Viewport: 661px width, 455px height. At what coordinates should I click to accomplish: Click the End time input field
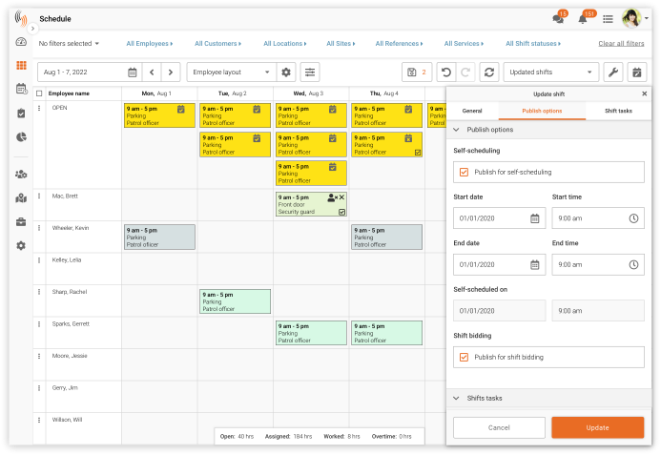[598, 265]
